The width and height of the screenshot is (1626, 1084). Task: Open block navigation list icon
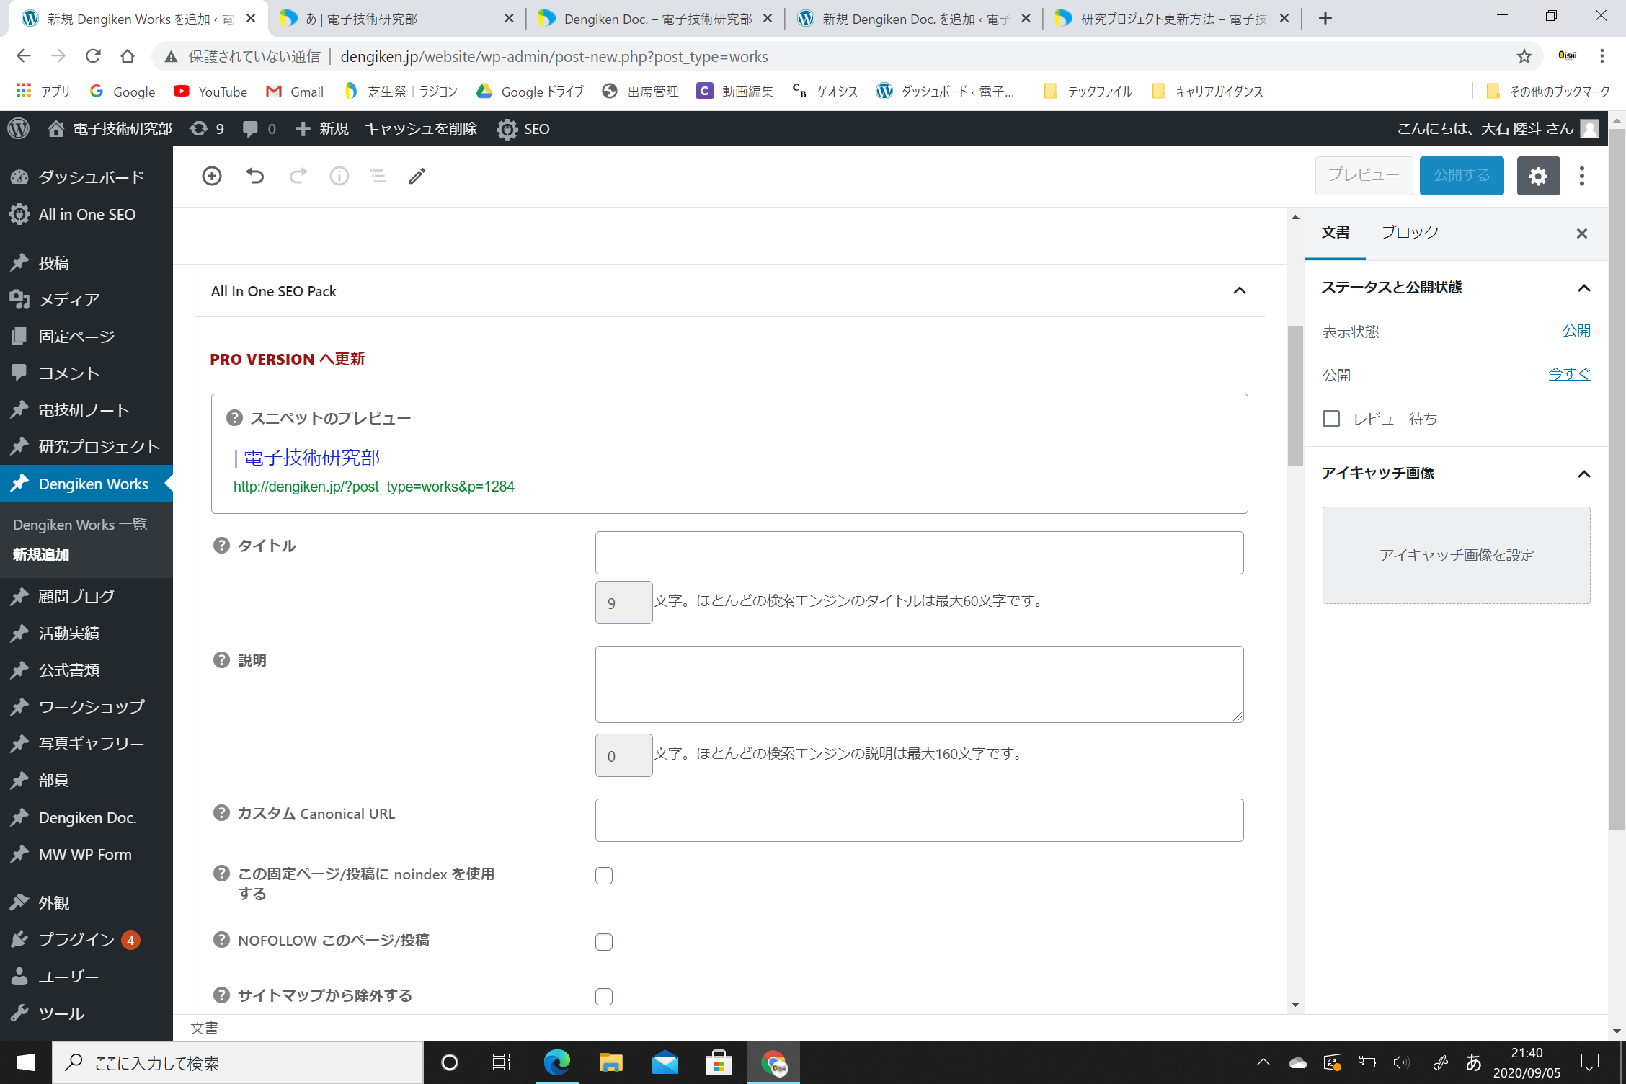[x=378, y=176]
